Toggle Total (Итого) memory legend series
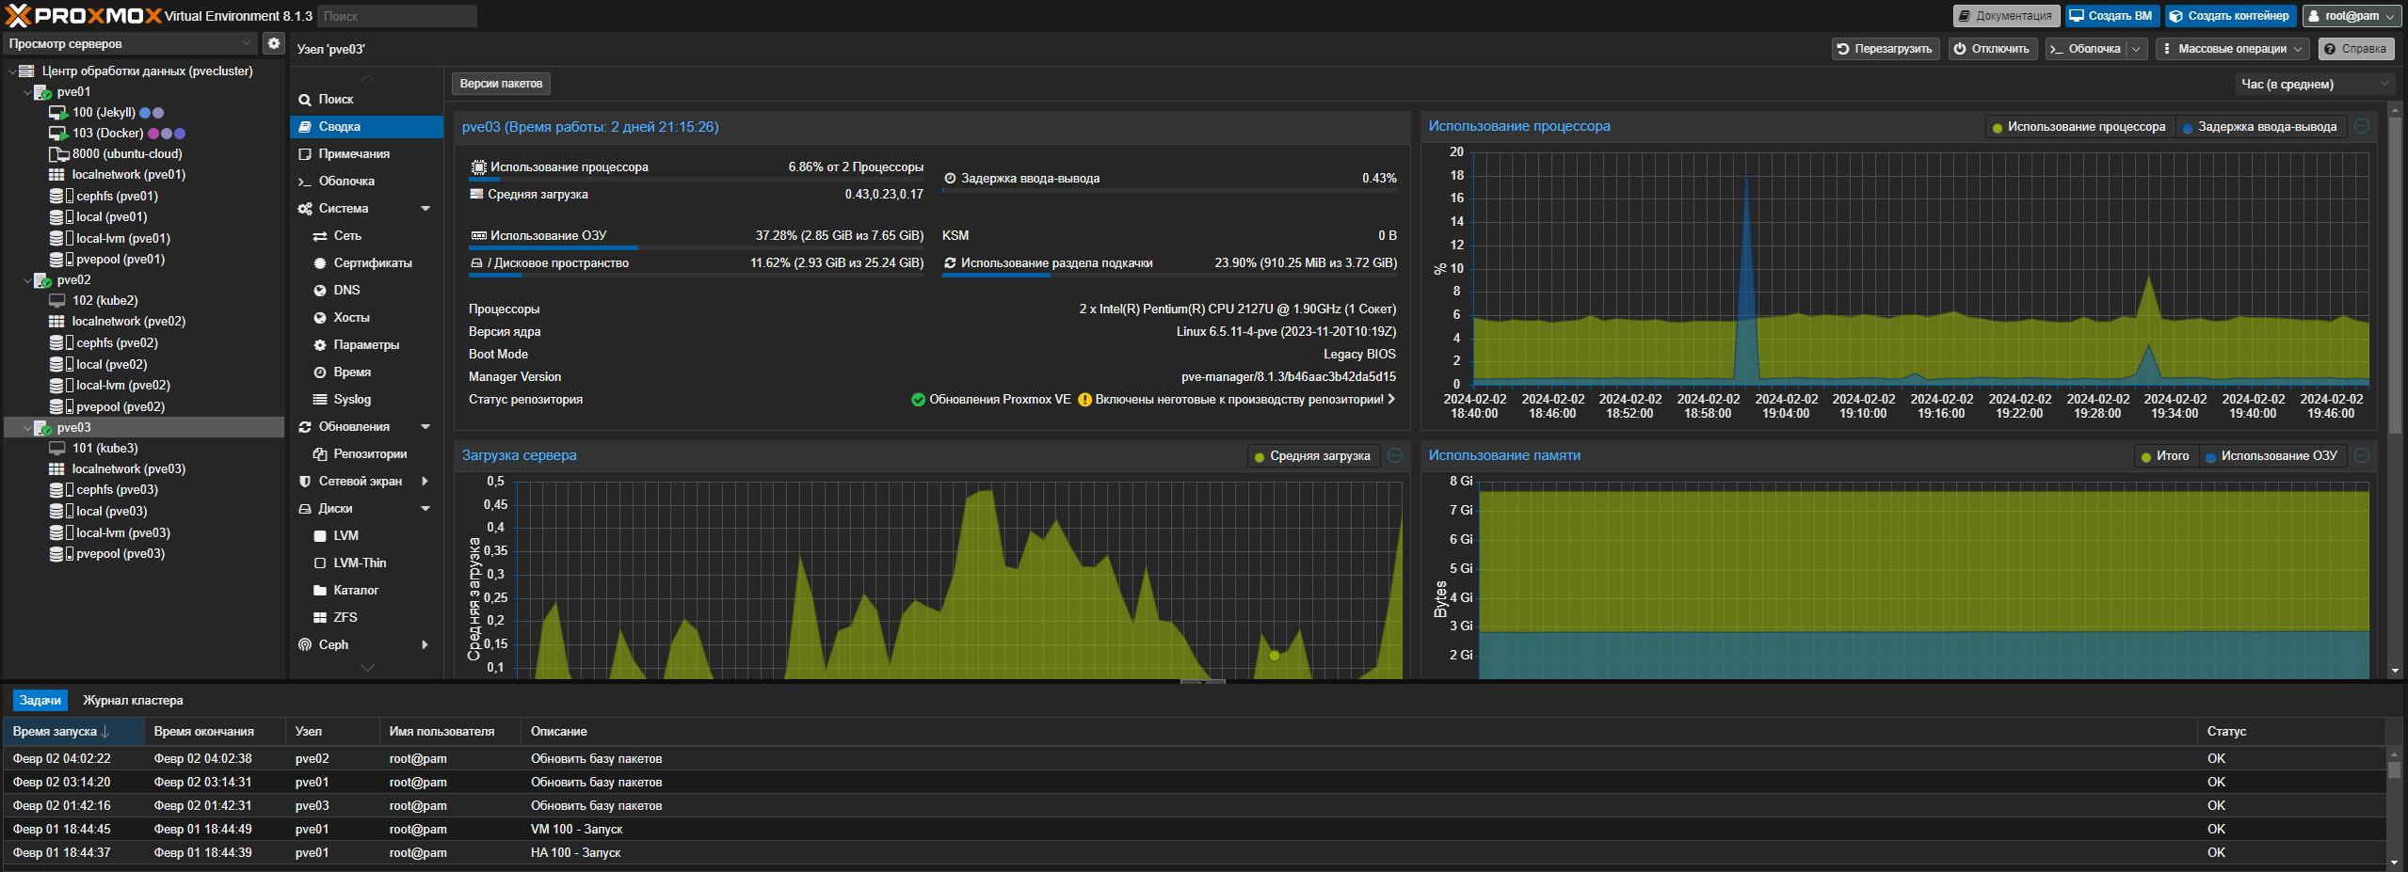 tap(2165, 456)
